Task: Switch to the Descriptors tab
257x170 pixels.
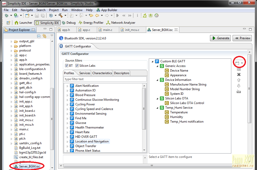Action: coord(122,73)
